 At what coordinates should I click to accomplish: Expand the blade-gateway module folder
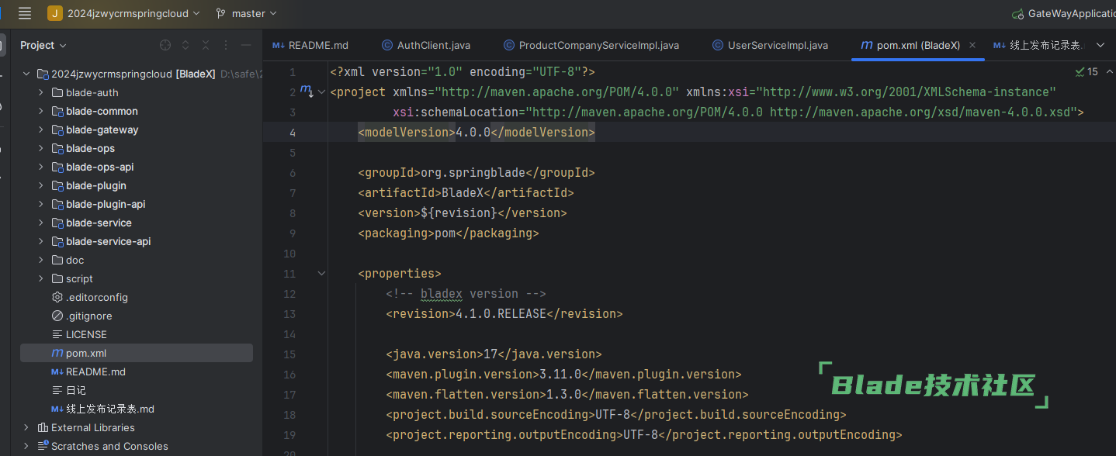click(40, 130)
